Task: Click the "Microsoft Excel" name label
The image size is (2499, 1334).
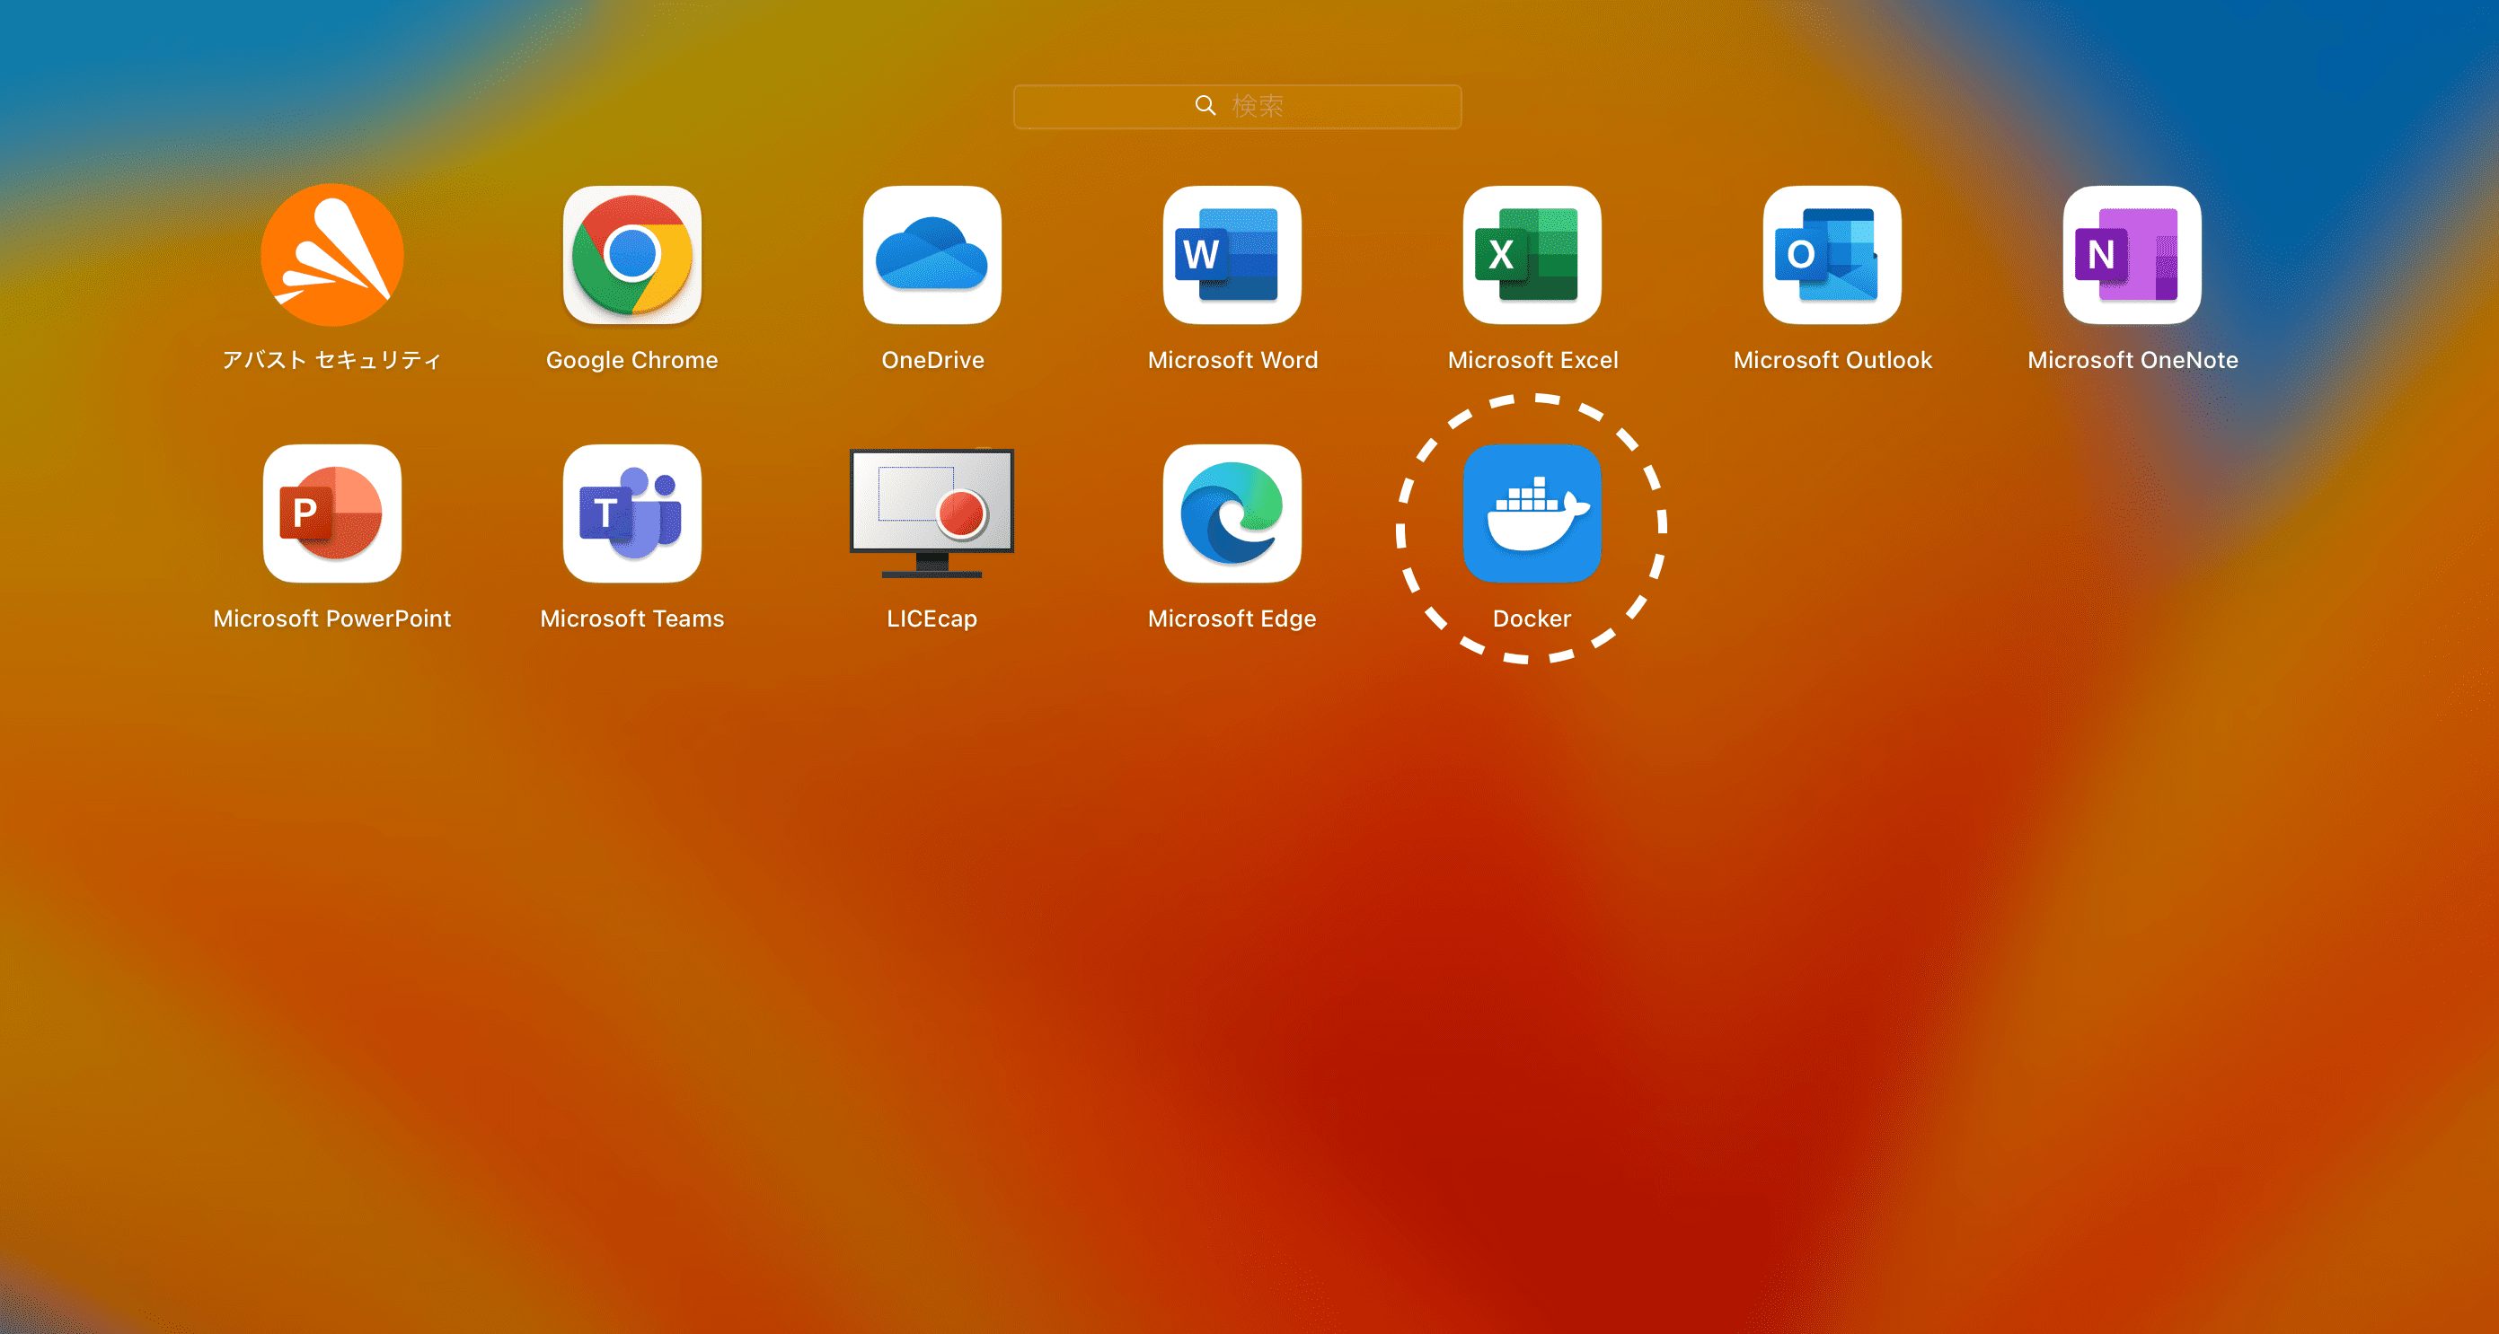Action: pos(1532,361)
